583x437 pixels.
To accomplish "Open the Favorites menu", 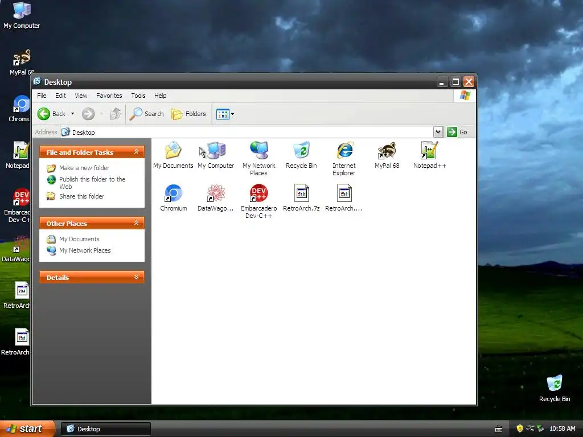I will click(109, 96).
